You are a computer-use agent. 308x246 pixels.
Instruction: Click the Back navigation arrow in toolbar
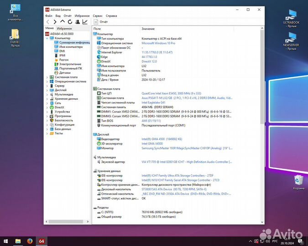click(48, 22)
